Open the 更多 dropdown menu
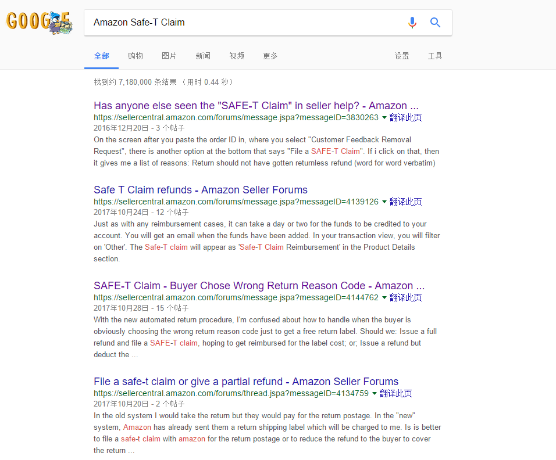The height and width of the screenshot is (460, 556). pyautogui.click(x=269, y=56)
